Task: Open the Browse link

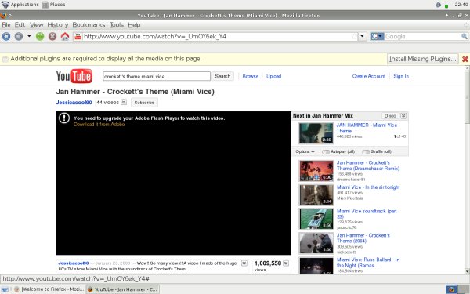Action: pyautogui.click(x=251, y=76)
